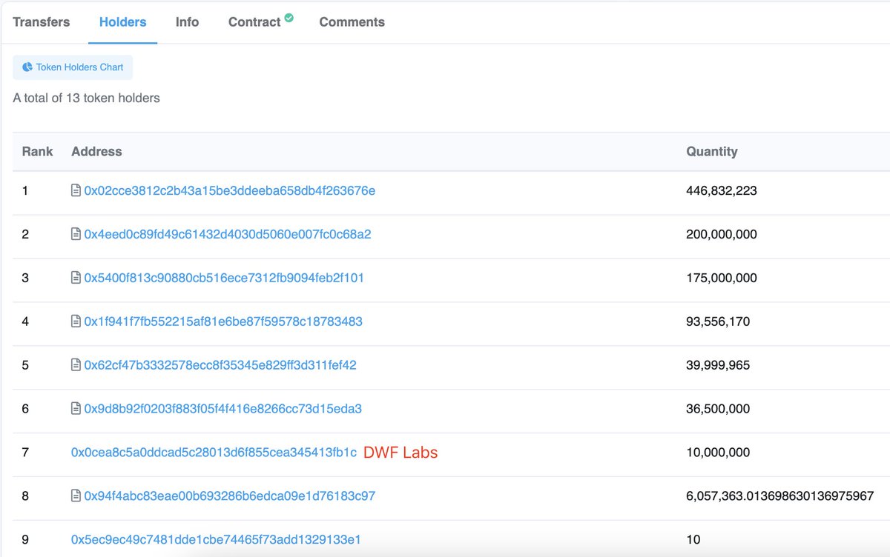The image size is (890, 557).
Task: Click the pie chart icon on Token Holders Chart
Action: point(27,67)
